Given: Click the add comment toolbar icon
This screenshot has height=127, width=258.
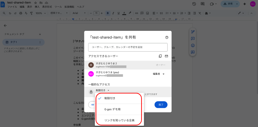Looking at the screenshot, I should (142, 13).
